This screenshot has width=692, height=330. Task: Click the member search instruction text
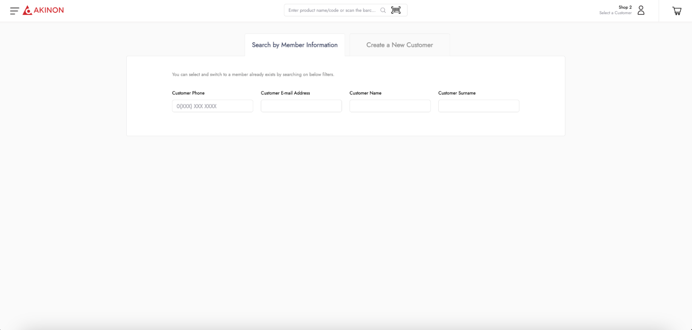click(253, 74)
